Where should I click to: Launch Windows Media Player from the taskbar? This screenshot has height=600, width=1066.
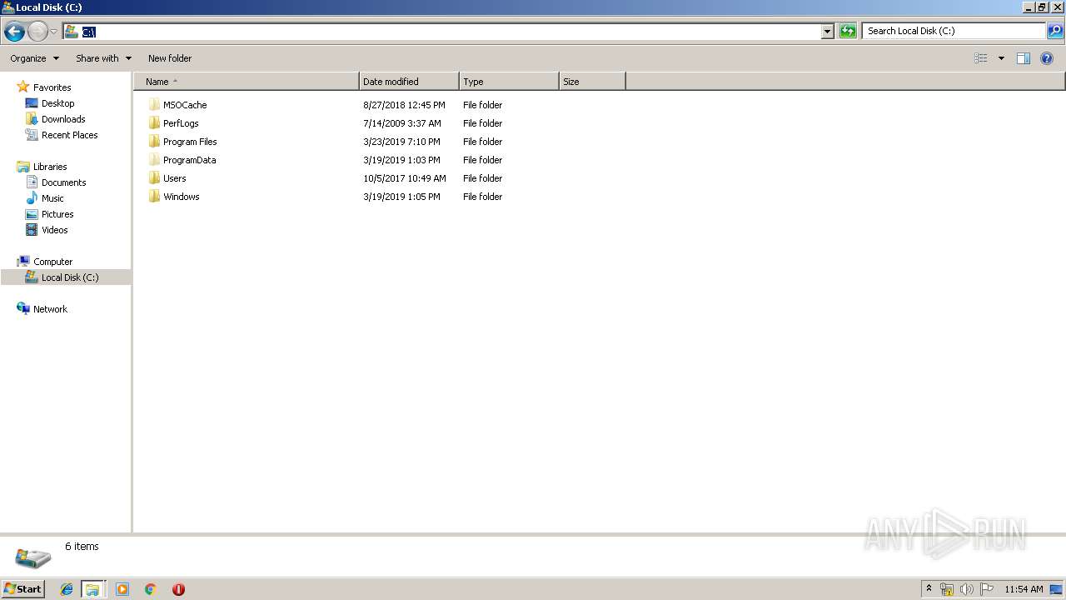pos(122,589)
